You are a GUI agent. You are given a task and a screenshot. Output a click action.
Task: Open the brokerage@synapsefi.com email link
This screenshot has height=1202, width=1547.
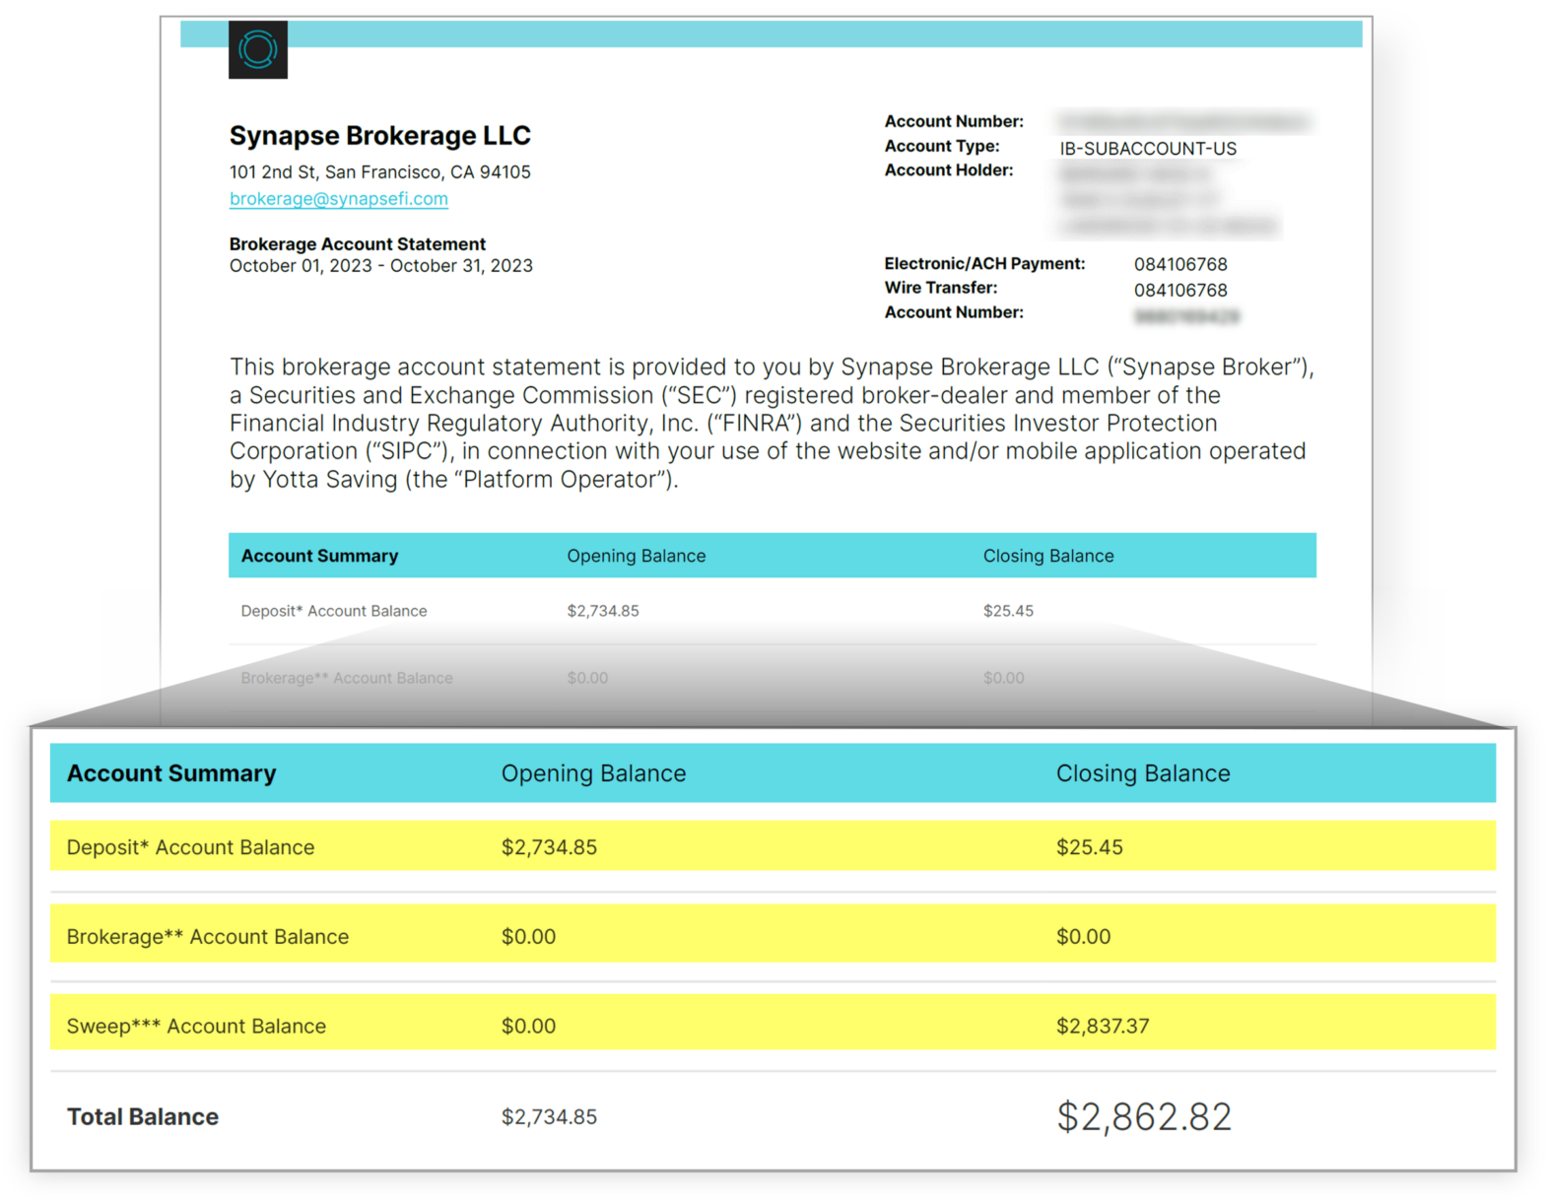point(338,199)
